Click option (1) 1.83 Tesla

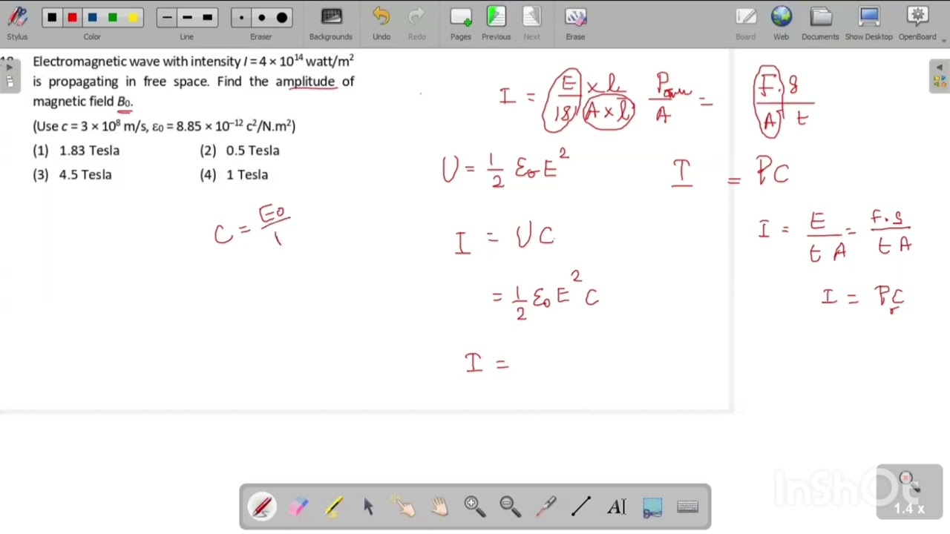click(76, 151)
